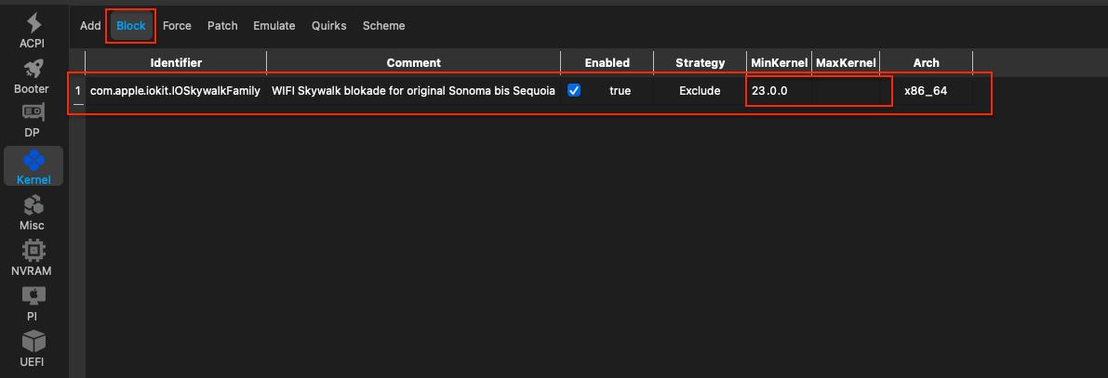Click the x86_64 Arch cell
The image size is (1108, 378).
926,91
